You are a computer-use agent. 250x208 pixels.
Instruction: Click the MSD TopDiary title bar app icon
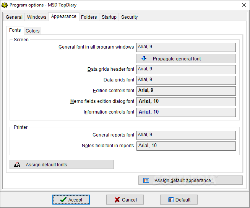coord(5,5)
